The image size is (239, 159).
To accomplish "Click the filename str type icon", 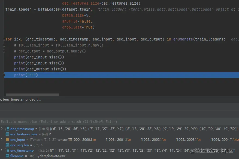I will pos(7,156).
